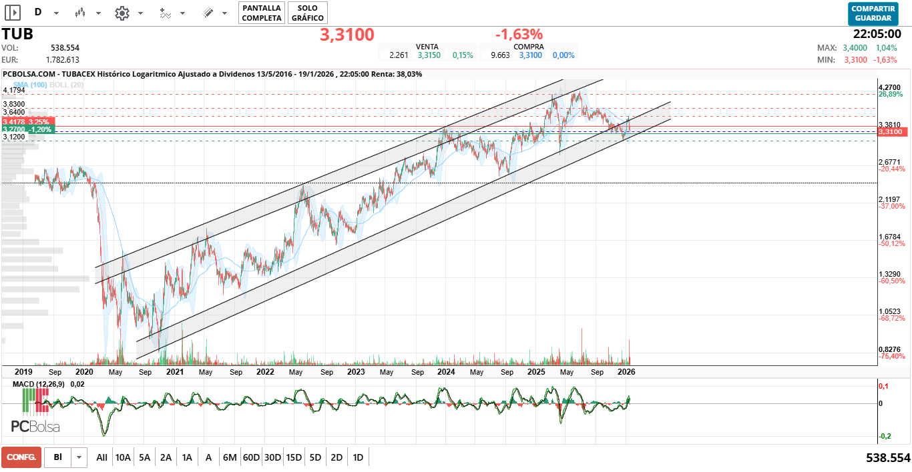Expand the chart type dropdown arrow
Viewport: 912px width, 472px height.
point(98,13)
